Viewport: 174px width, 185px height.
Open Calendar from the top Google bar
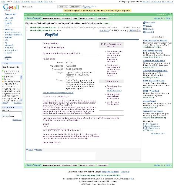[16, 2]
